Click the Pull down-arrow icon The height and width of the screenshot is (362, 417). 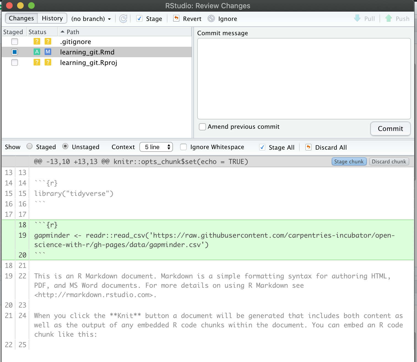pyautogui.click(x=357, y=18)
